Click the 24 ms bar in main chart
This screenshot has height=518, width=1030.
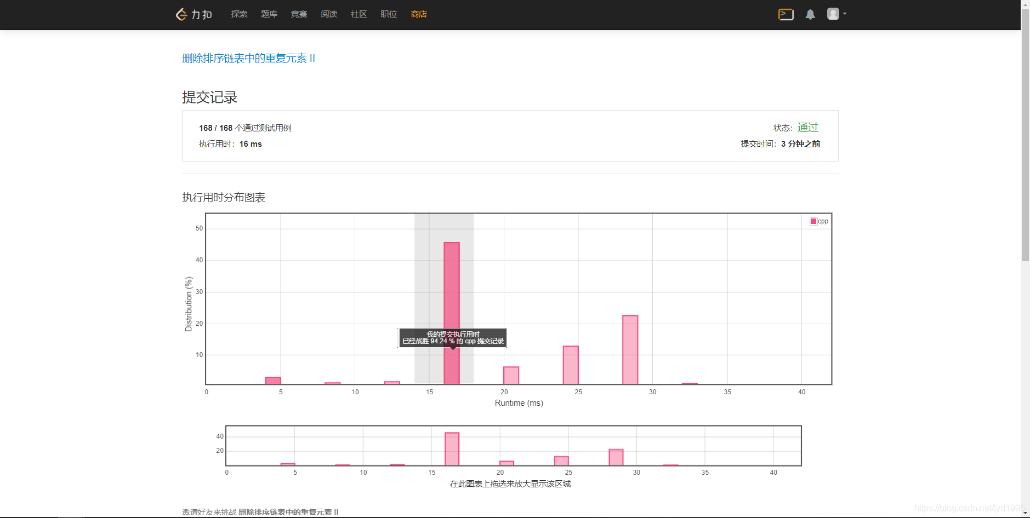[571, 365]
